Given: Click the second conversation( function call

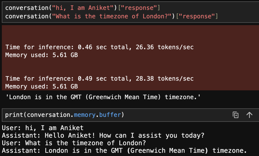Looking at the screenshot, I should pyautogui.click(x=29, y=16).
